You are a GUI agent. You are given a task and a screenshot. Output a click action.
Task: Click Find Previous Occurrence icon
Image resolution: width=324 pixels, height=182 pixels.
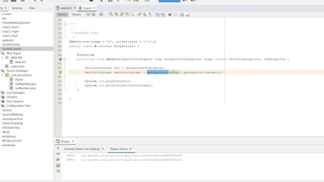[x=116, y=15]
